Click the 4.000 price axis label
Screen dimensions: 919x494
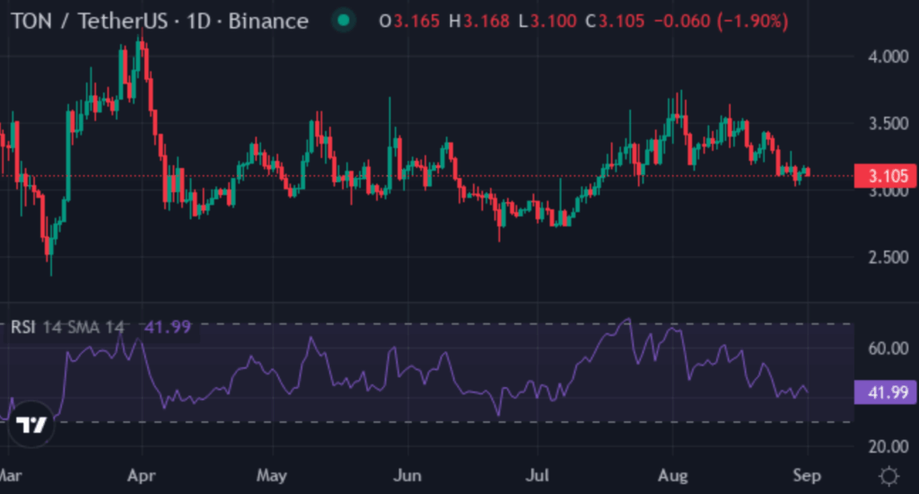tap(888, 57)
